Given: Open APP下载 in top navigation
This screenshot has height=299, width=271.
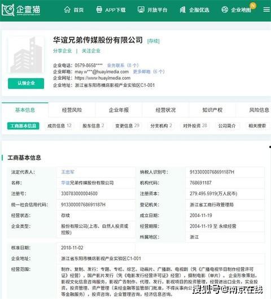Looking at the screenshot, I should 115,10.
